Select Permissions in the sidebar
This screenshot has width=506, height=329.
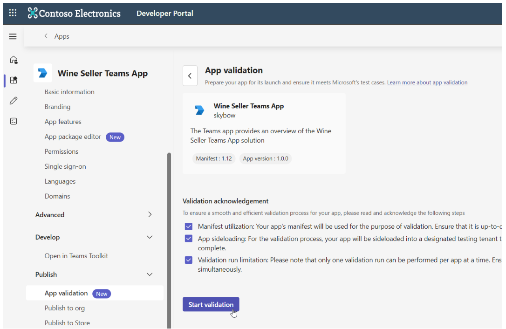[x=62, y=151]
